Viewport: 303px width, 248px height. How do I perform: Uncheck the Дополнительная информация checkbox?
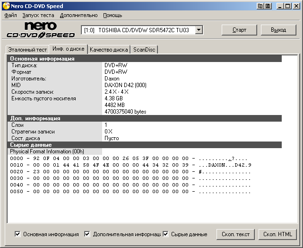click(87, 234)
